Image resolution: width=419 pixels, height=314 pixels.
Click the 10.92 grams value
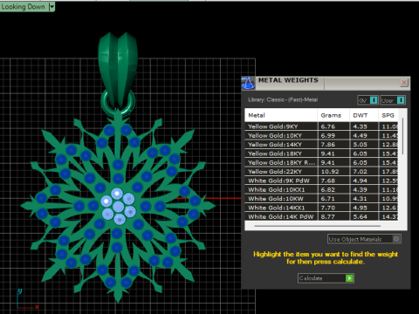(330, 172)
